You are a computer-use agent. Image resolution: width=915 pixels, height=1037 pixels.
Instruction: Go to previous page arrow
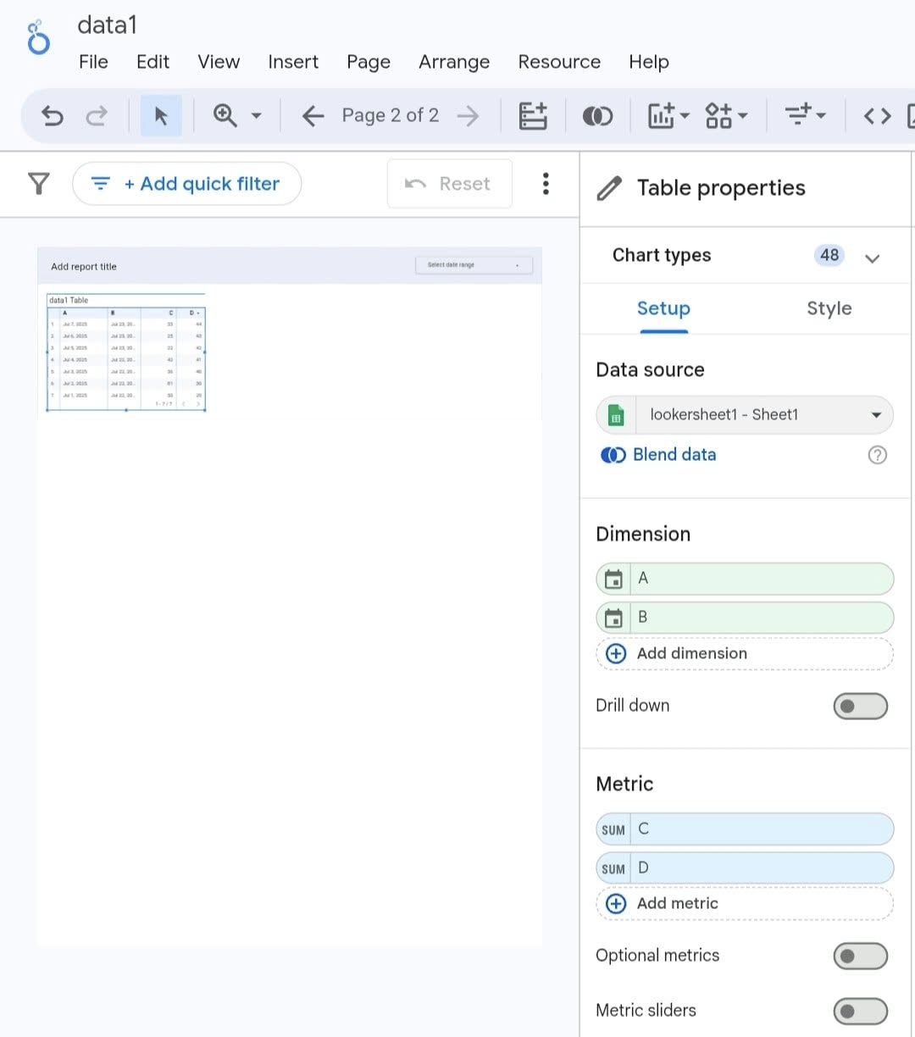pos(313,116)
